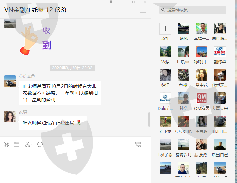Close the chat window
This screenshot has height=183, width=237.
(x=145, y=2)
